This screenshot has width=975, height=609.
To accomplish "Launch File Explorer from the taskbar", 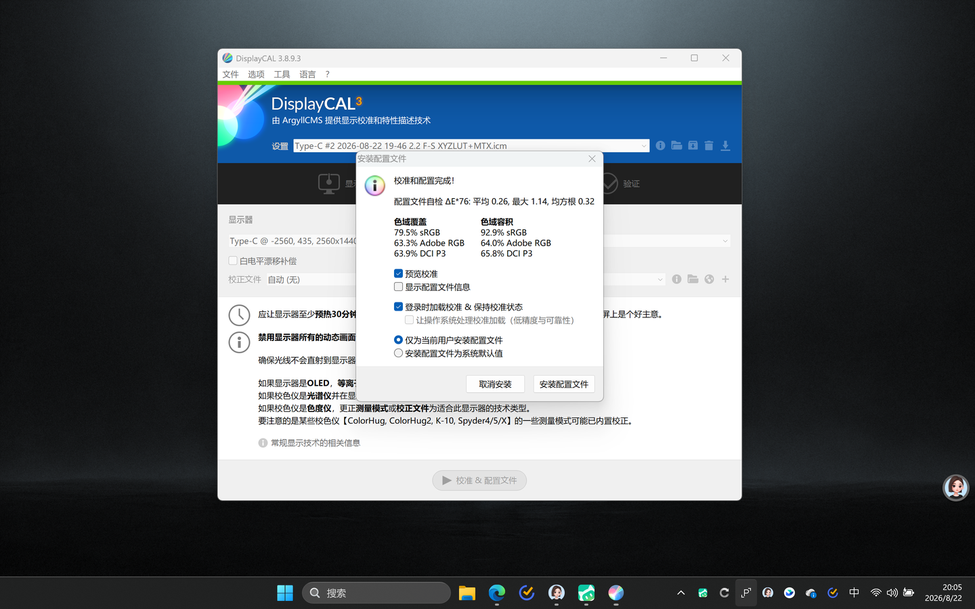I will 467,593.
